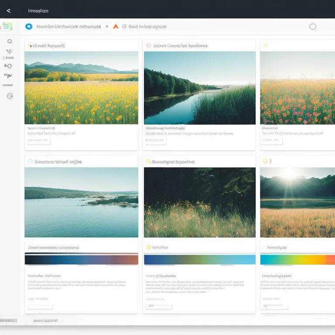Toggle the yellow dot on the top-right flower card
The width and height of the screenshot is (335, 335).
tap(265, 45)
